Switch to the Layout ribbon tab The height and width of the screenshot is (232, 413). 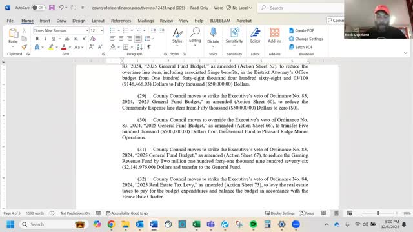pos(98,21)
